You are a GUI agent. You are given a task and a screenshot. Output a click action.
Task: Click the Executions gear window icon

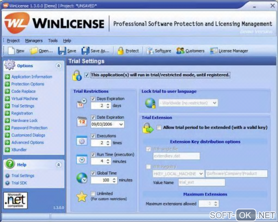pyautogui.click(x=82, y=141)
